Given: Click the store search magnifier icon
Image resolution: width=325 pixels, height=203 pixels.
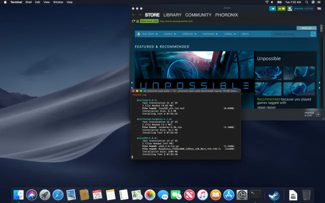Looking at the screenshot, I should 313,34.
